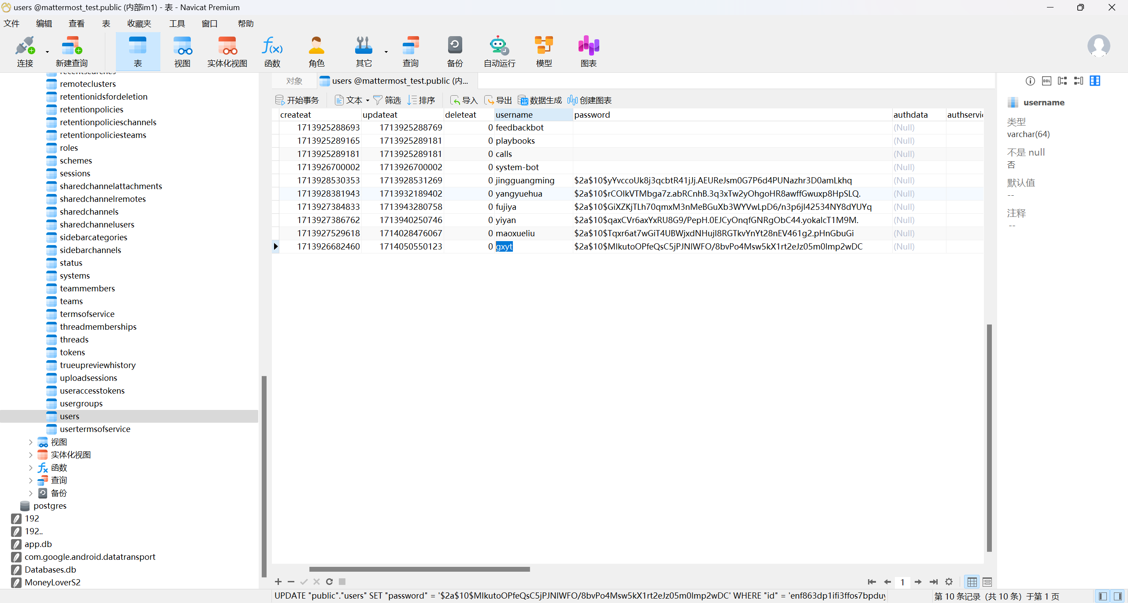Screen dimensions: 1128x603
Task: Open the 文本 dropdown arrow
Action: (367, 100)
